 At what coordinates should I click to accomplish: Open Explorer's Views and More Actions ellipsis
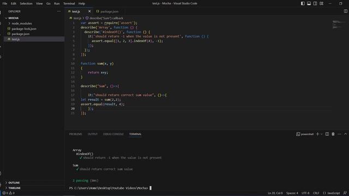59,11
